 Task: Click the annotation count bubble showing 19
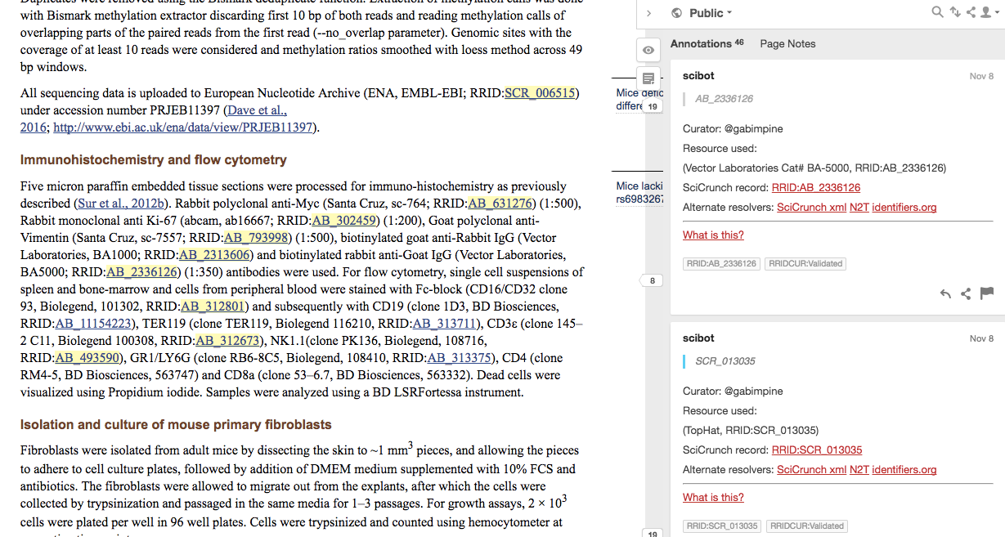point(652,105)
